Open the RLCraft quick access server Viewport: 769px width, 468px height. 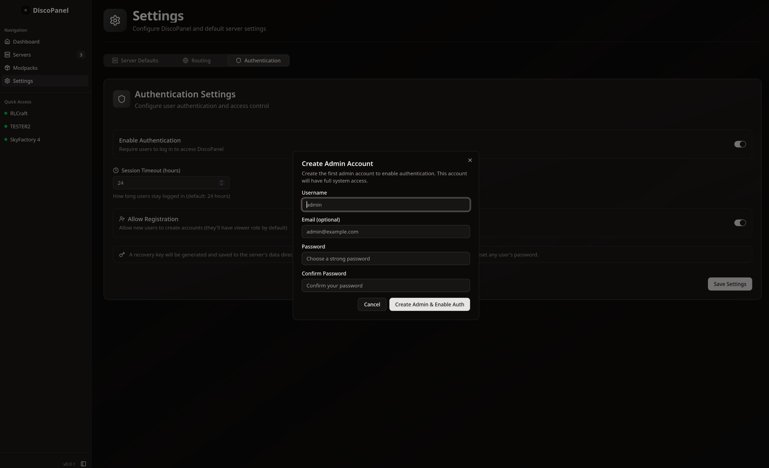(45, 113)
